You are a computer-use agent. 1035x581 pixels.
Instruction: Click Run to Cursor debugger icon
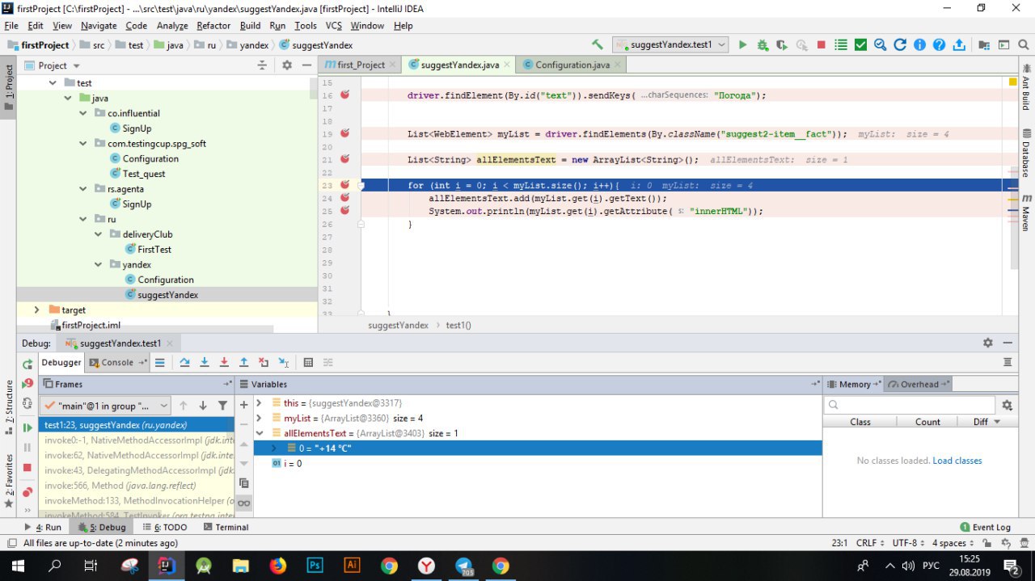[283, 363]
